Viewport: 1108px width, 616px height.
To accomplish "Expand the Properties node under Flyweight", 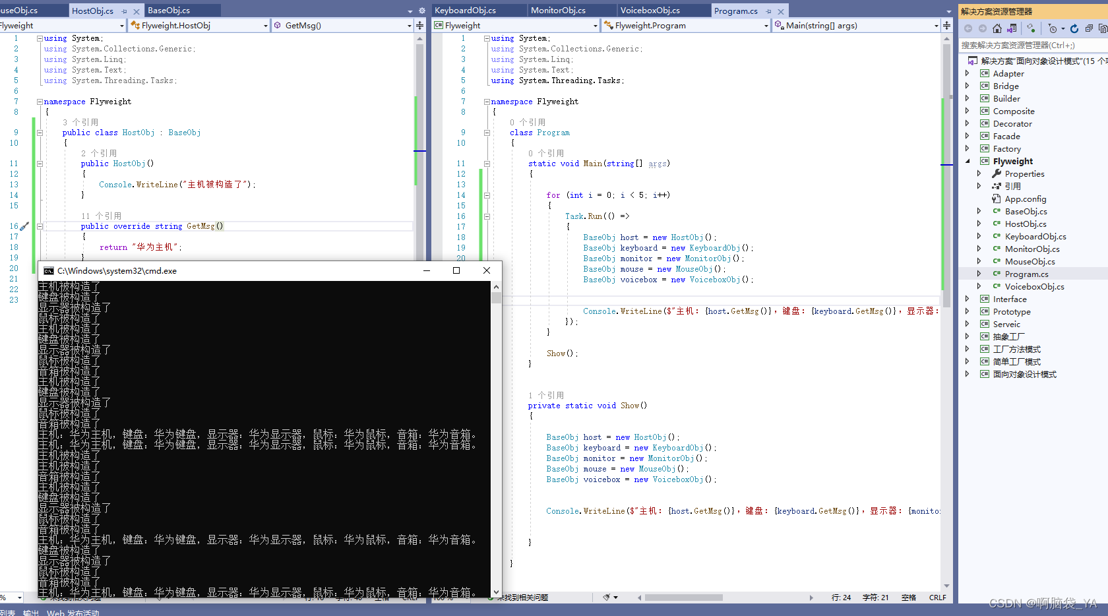I will point(979,173).
